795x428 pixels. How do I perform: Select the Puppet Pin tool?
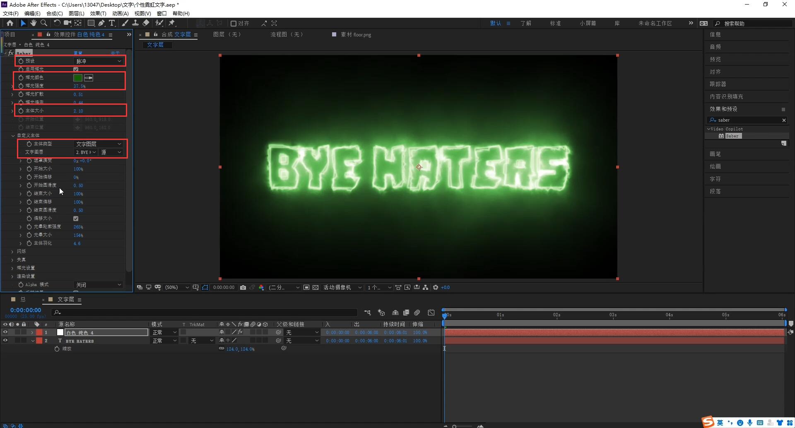(172, 23)
